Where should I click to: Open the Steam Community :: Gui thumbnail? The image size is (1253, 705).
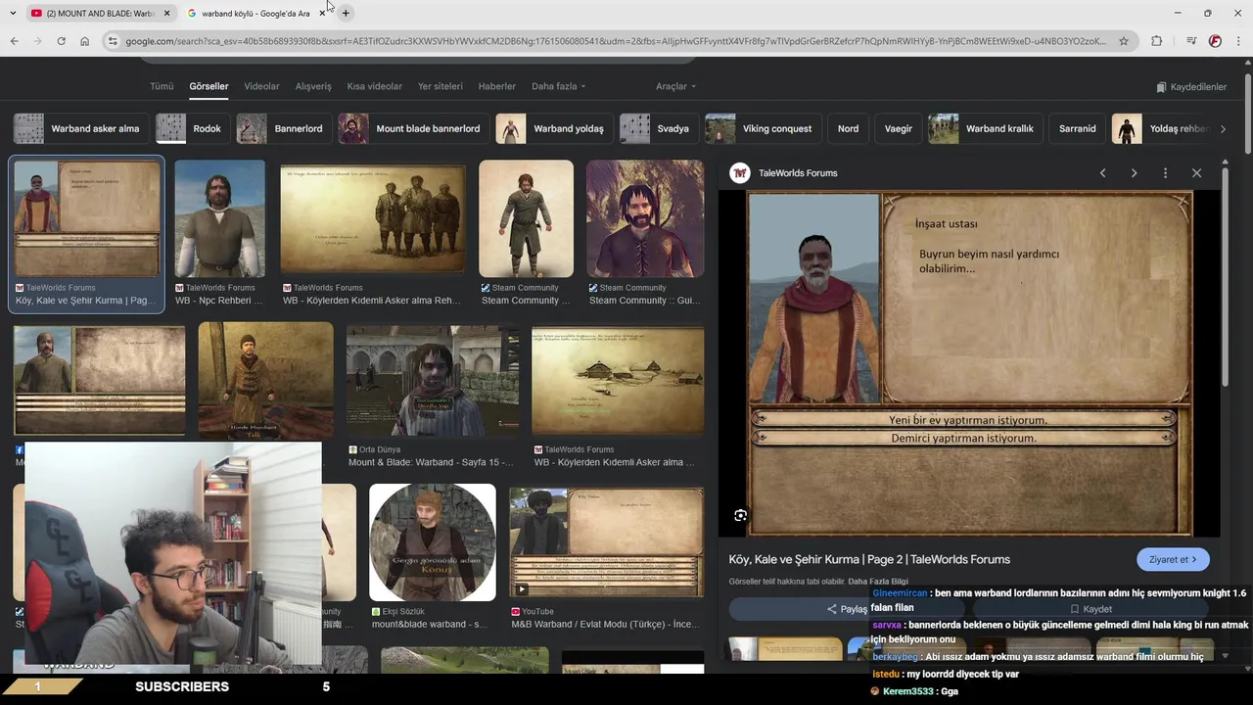(645, 219)
